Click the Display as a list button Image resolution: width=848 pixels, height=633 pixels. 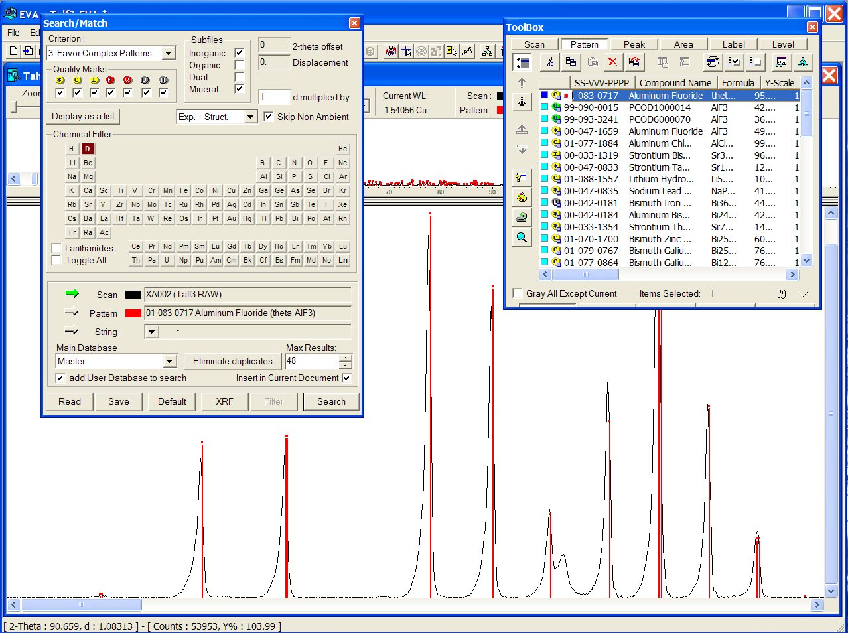click(x=83, y=116)
